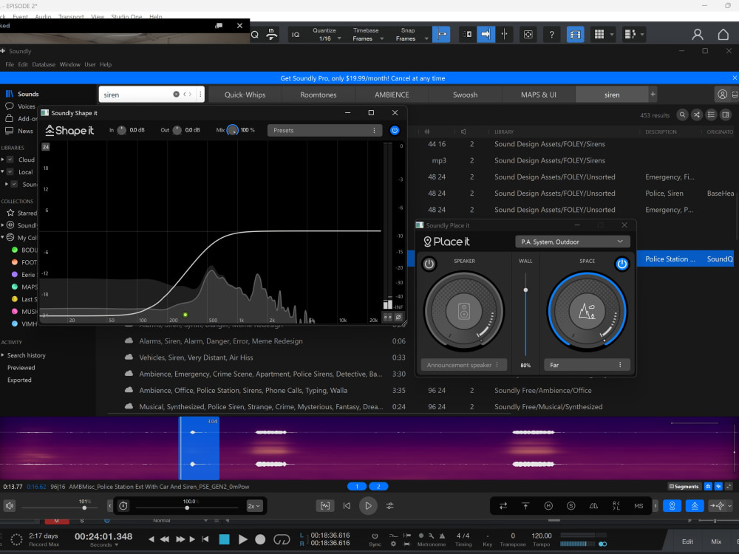Screen dimensions: 739x554
Task: Add a new Soundly tab
Action: pyautogui.click(x=653, y=95)
